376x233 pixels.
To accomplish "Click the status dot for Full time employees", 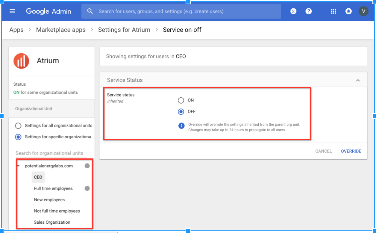I will 87,188.
